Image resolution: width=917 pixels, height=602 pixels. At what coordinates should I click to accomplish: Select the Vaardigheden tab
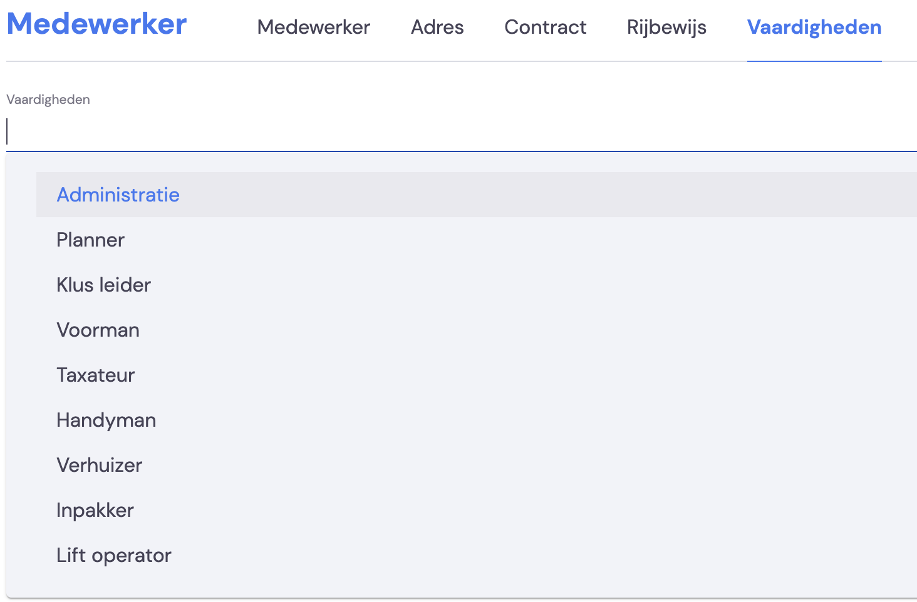coord(814,27)
